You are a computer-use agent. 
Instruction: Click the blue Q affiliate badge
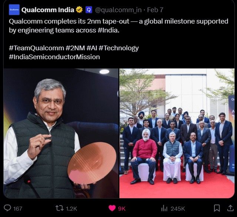[89, 10]
